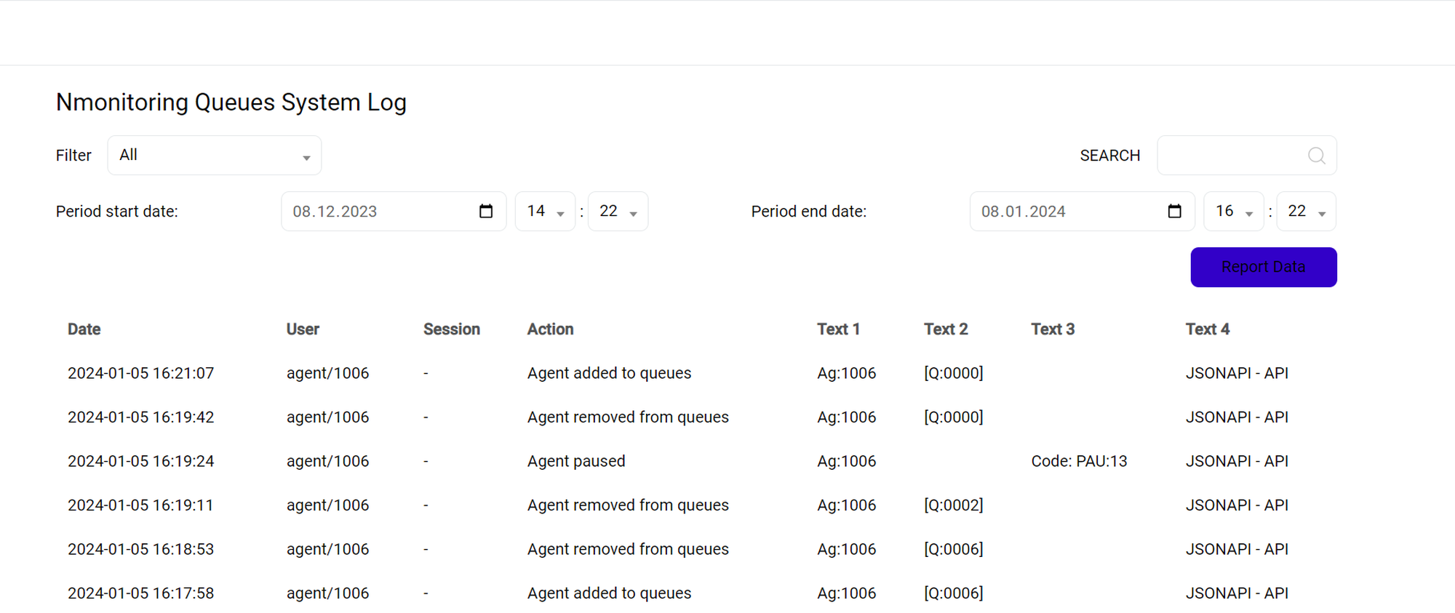This screenshot has width=1455, height=613.
Task: Open the end date calendar picker
Action: (x=1174, y=212)
